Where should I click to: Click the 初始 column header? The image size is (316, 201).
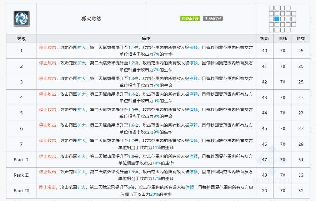(265, 39)
